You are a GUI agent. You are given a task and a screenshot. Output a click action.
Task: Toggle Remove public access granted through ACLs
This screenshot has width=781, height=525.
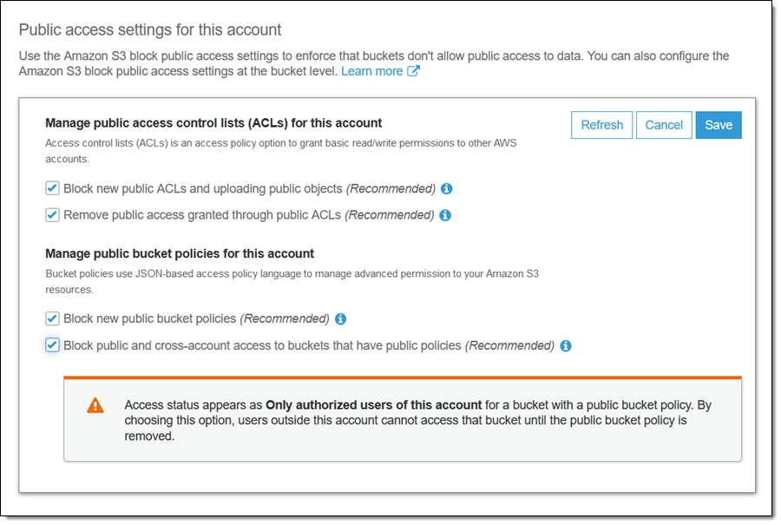tap(53, 214)
